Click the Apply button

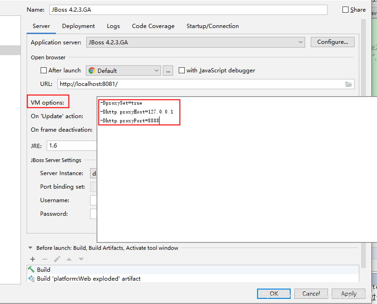click(349, 294)
